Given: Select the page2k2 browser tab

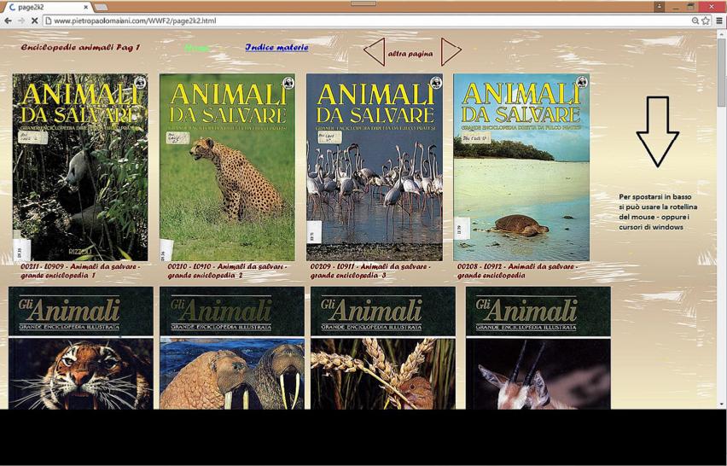Looking at the screenshot, I should pyautogui.click(x=46, y=8).
